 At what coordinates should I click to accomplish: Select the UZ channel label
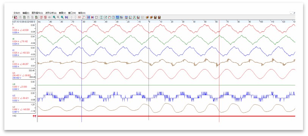14,107
